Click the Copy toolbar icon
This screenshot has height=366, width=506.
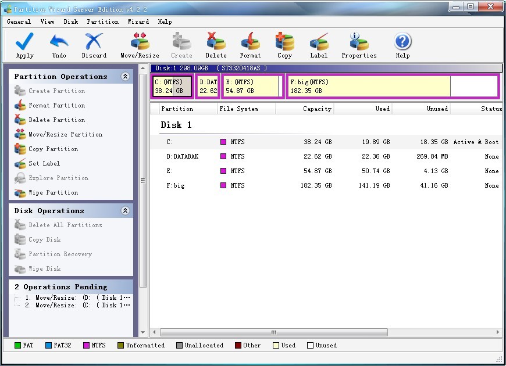click(284, 41)
